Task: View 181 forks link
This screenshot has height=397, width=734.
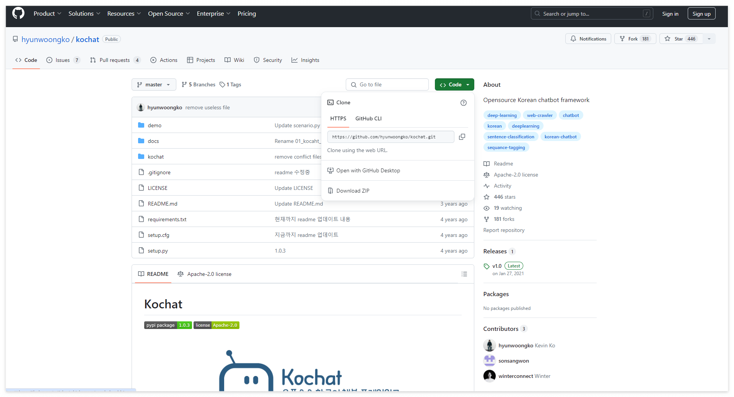Action: pyautogui.click(x=504, y=219)
